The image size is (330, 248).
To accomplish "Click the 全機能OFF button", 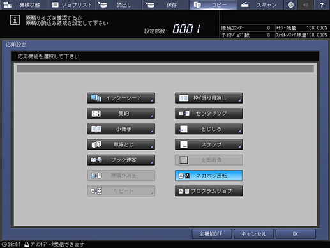I will click(x=212, y=234).
